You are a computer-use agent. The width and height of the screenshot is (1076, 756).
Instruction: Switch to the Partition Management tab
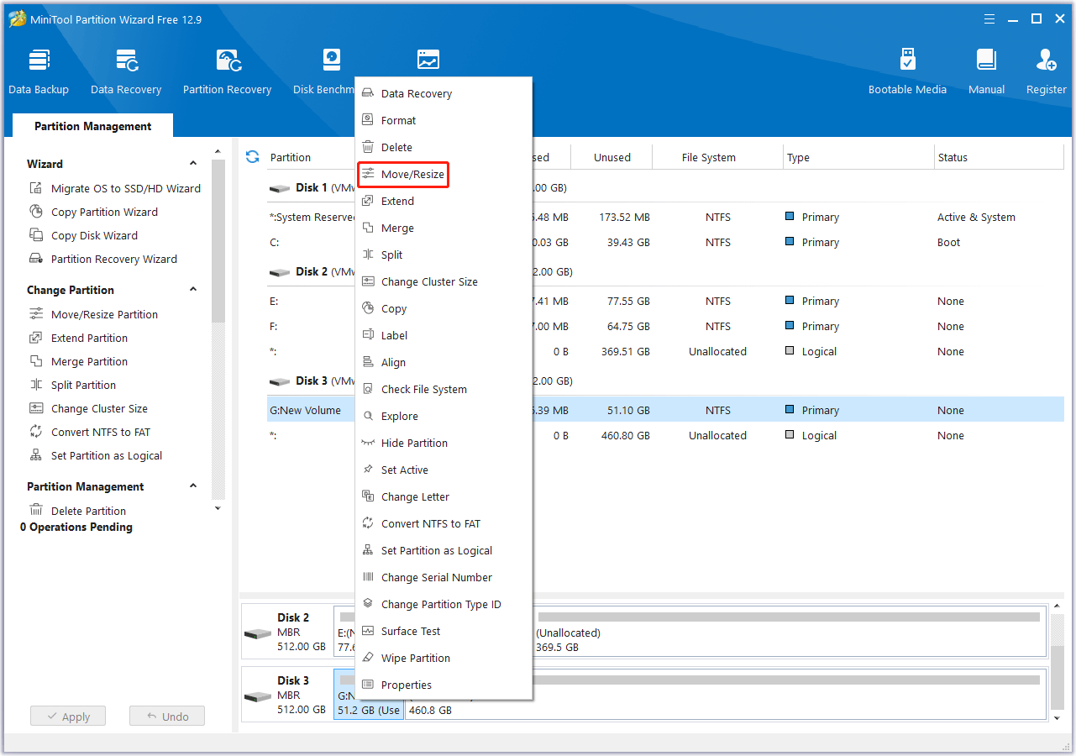click(x=92, y=126)
